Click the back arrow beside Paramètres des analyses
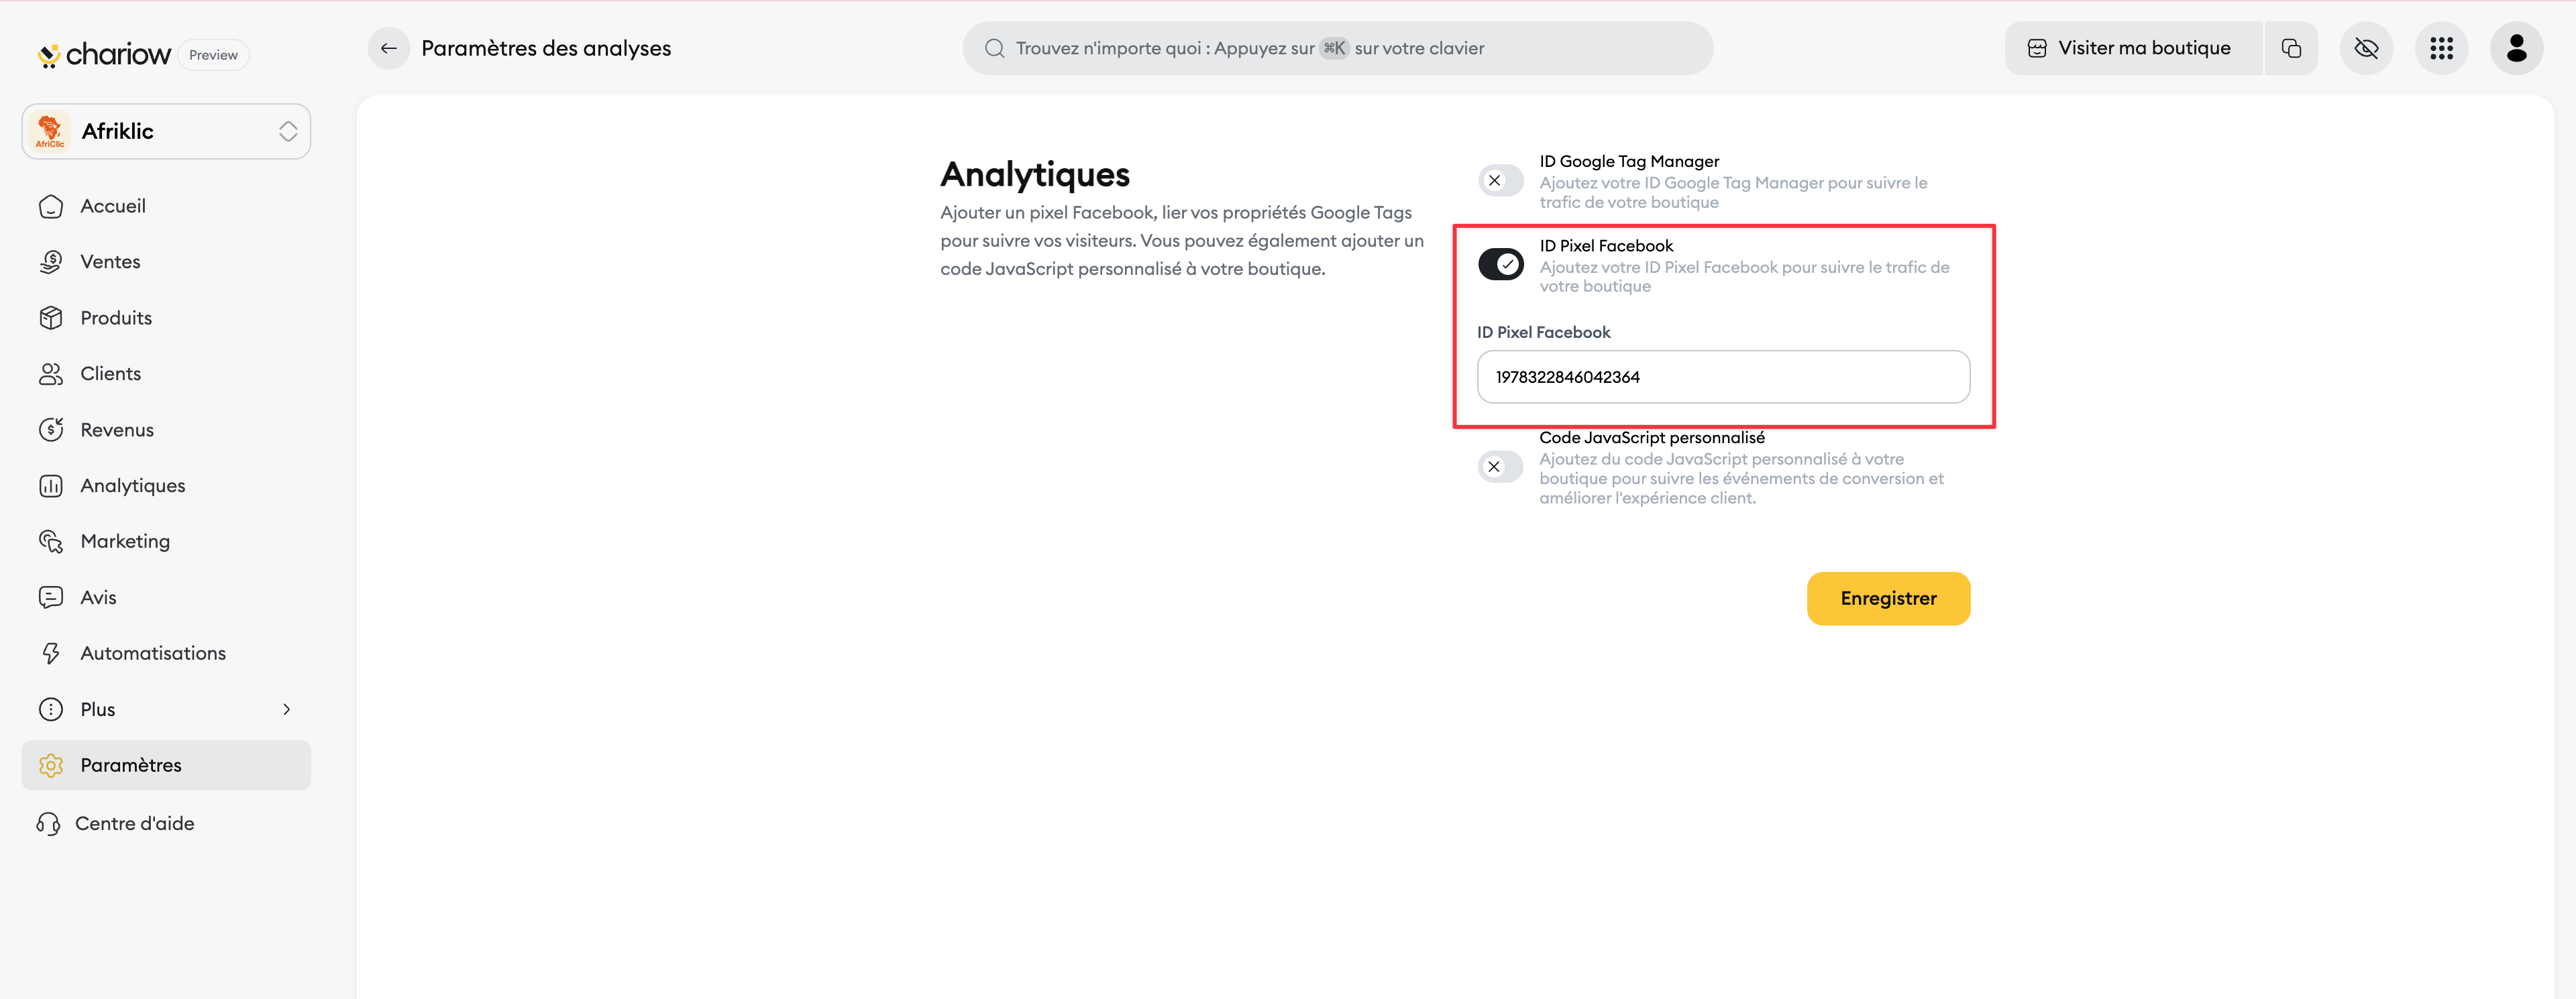2576x999 pixels. [x=389, y=48]
